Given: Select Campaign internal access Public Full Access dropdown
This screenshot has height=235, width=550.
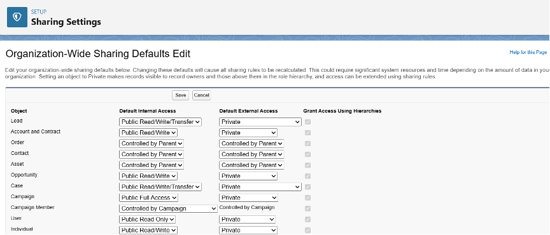Looking at the screenshot, I should (x=149, y=198).
